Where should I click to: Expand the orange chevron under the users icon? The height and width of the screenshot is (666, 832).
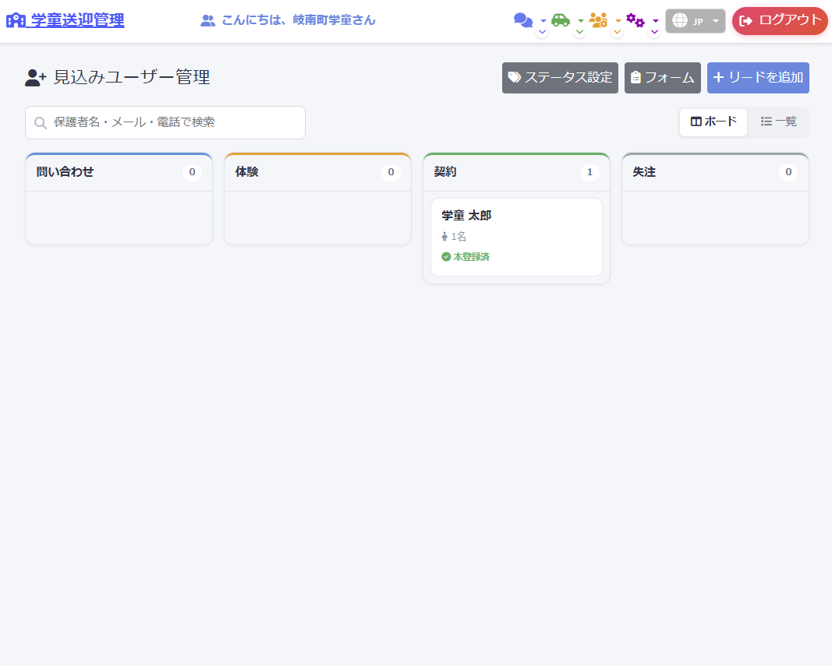(617, 32)
